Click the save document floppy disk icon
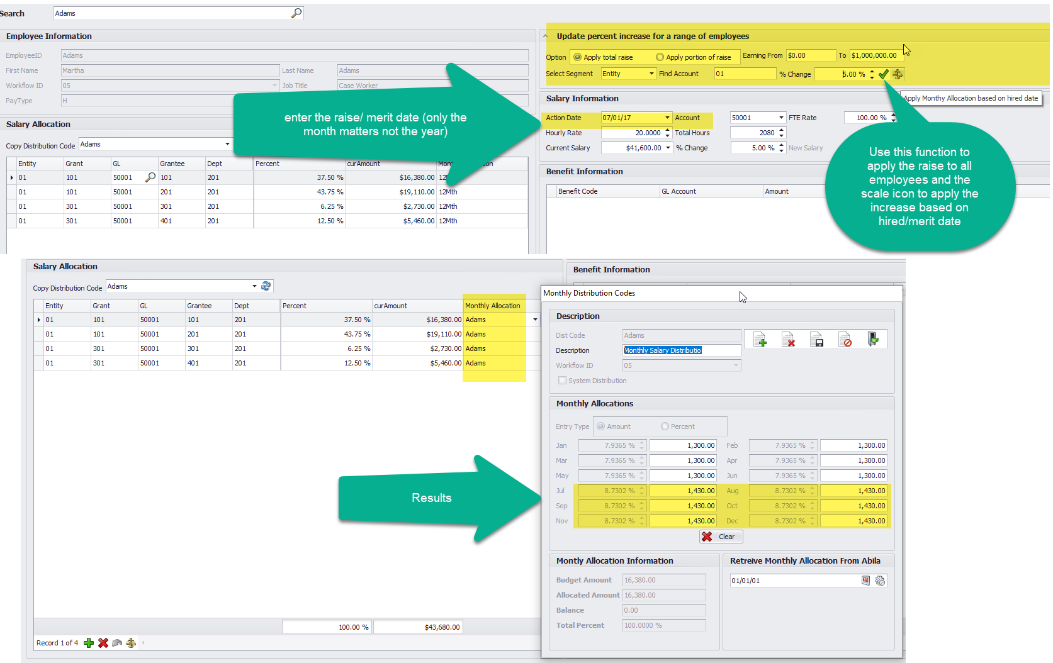Screen dimensions: 1053x663 point(816,340)
